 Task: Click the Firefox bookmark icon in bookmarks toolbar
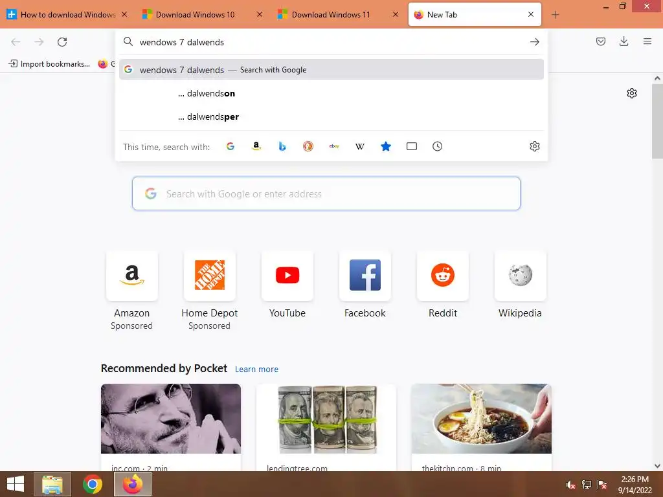(x=103, y=64)
